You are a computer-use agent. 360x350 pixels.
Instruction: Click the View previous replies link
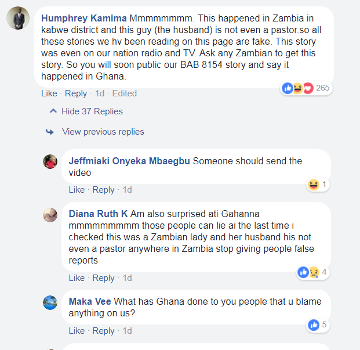point(103,132)
